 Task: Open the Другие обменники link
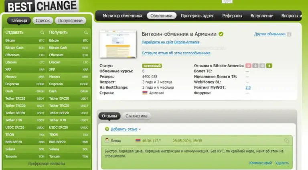[x=269, y=34]
